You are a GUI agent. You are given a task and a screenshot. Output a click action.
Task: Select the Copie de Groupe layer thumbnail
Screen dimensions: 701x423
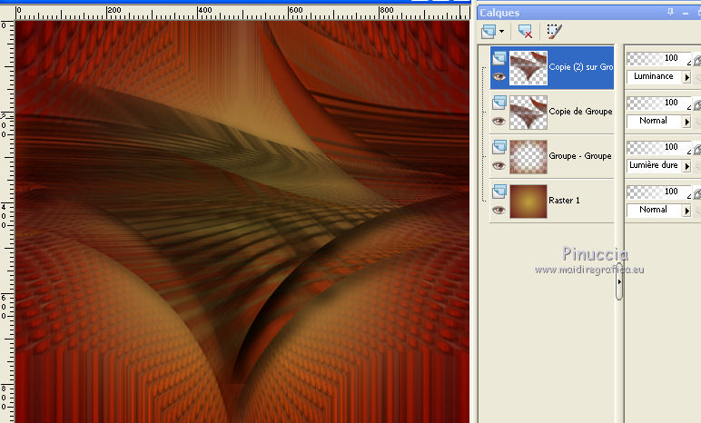pyautogui.click(x=528, y=113)
